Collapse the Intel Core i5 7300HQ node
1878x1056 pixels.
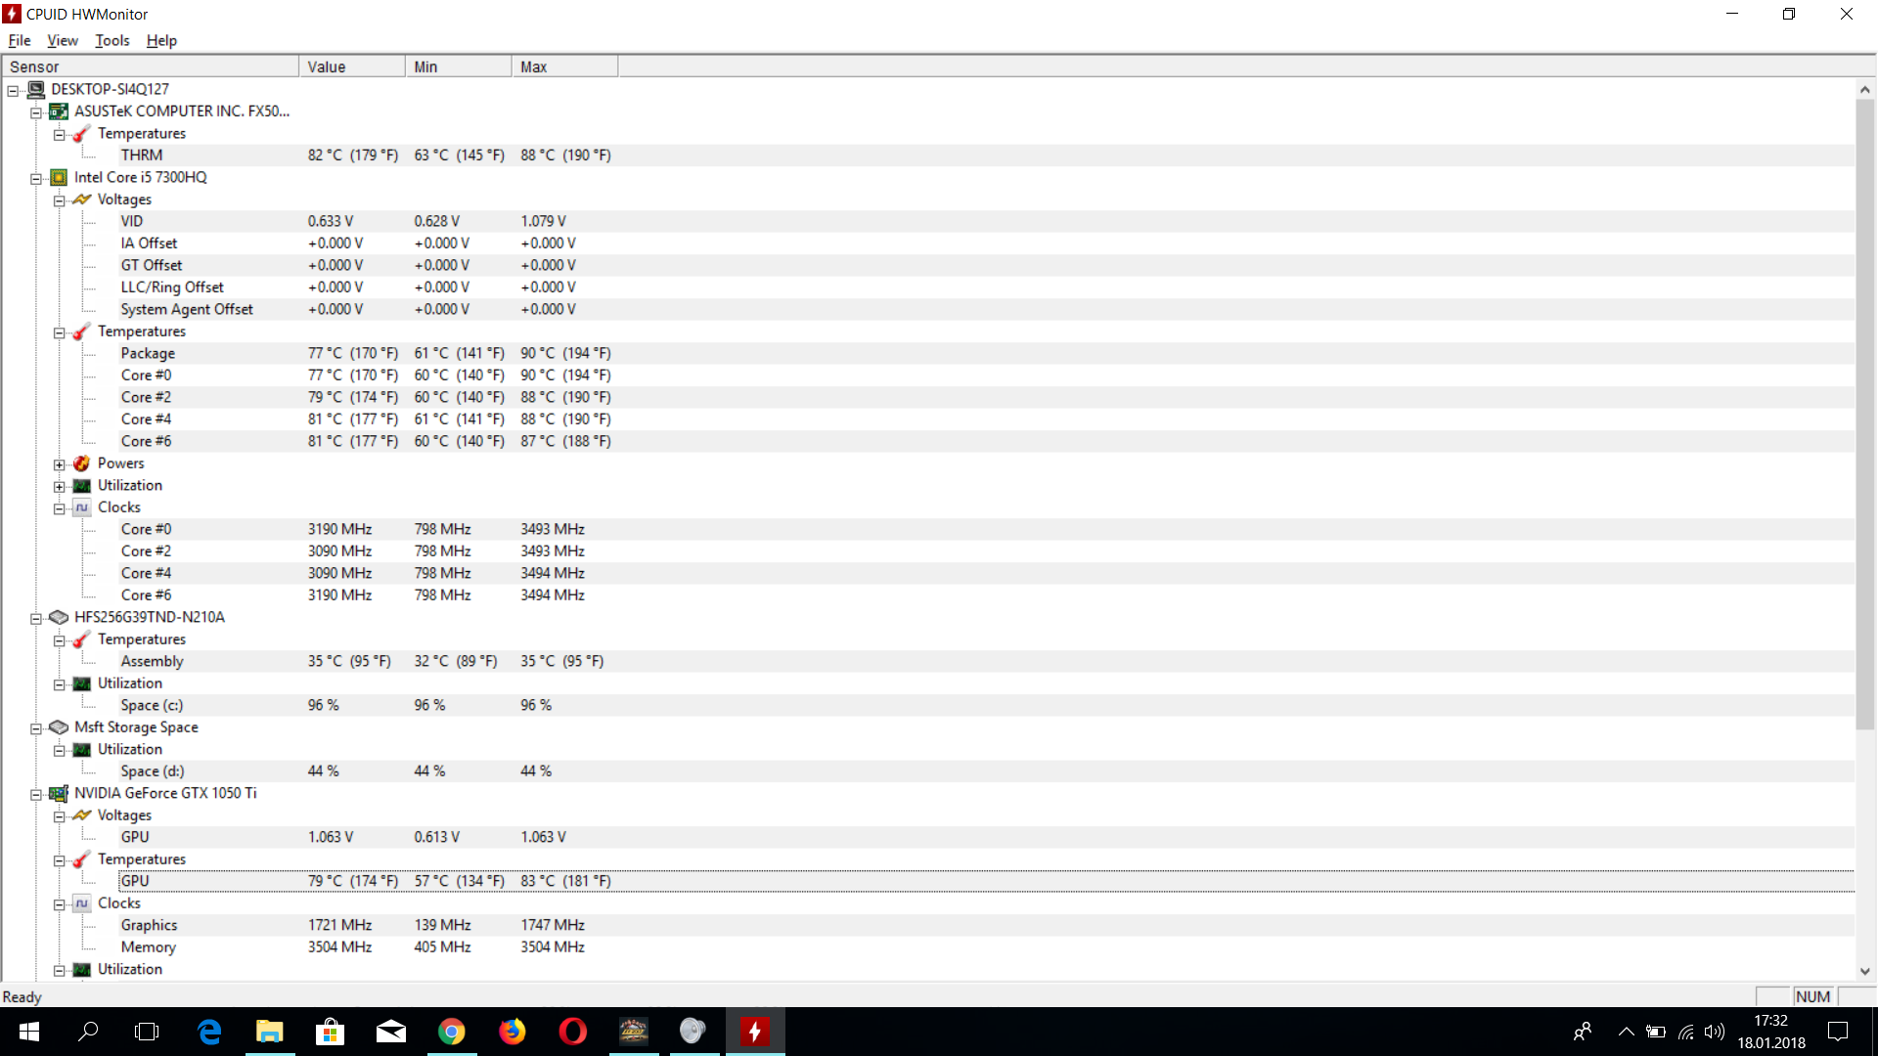tap(36, 178)
